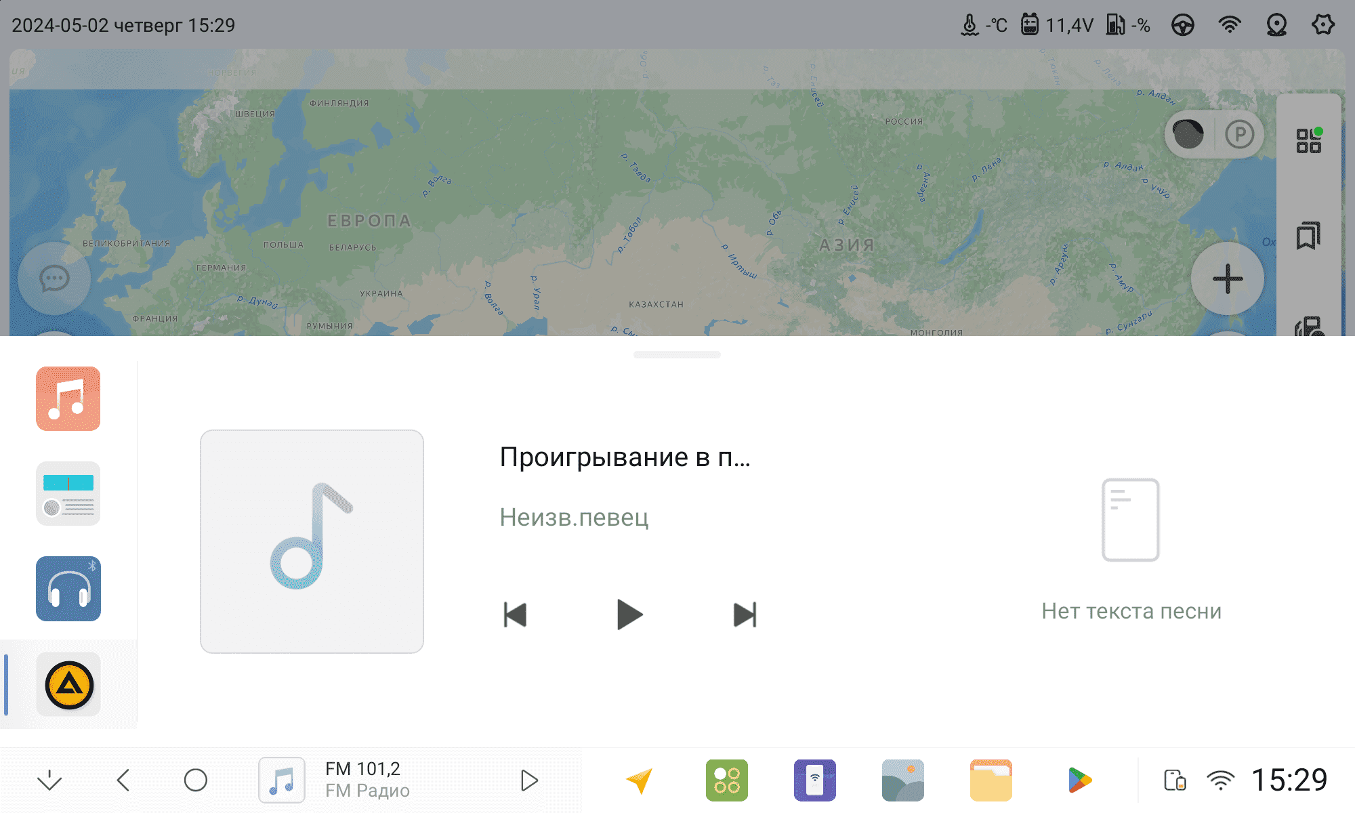Open the green app drawer icon
Screen dimensions: 1355x813
click(x=726, y=780)
